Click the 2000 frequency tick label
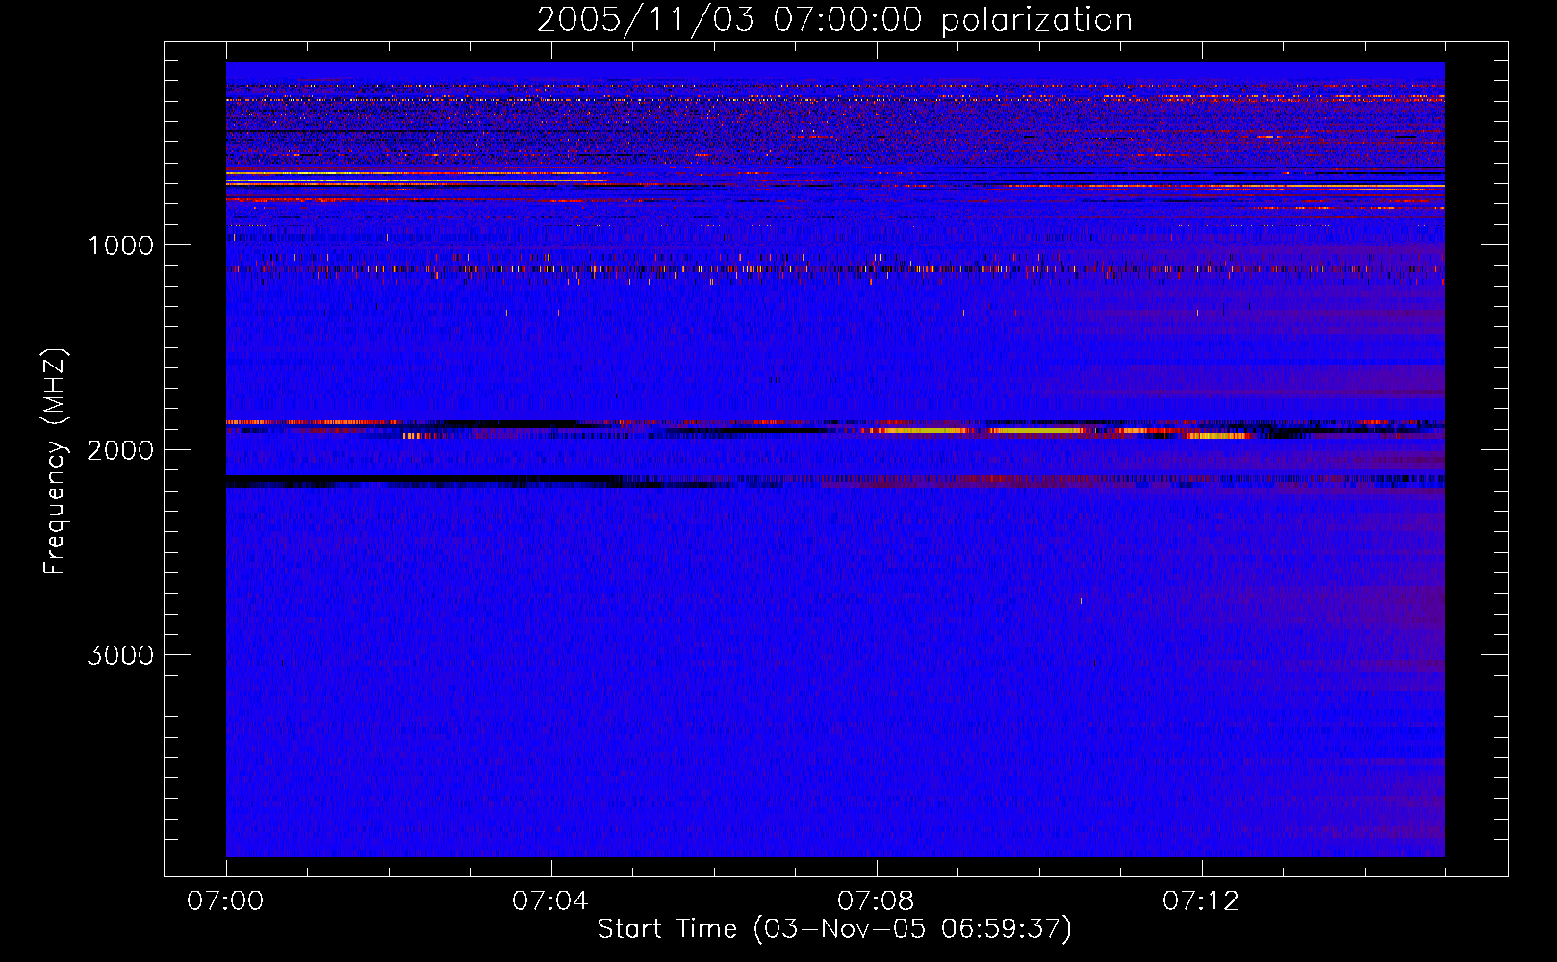Screen dimensions: 1557x962 (x=120, y=450)
